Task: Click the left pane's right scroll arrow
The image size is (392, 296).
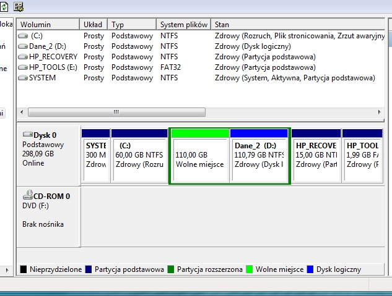Action: pos(7,270)
